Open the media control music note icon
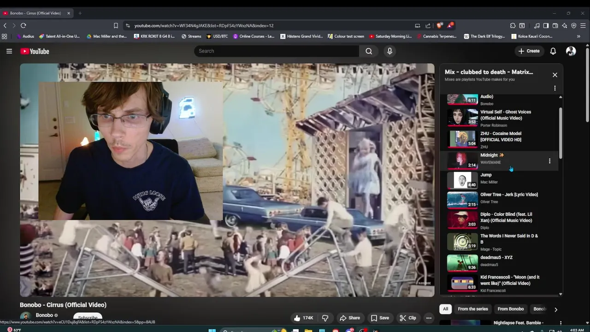The width and height of the screenshot is (590, 332). (x=537, y=25)
